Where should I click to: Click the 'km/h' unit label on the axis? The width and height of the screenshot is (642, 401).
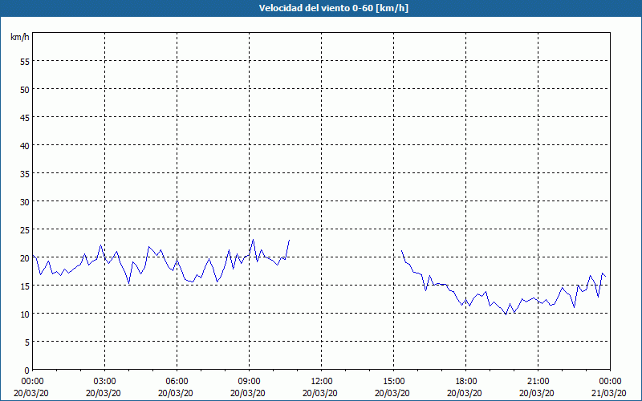pos(19,37)
